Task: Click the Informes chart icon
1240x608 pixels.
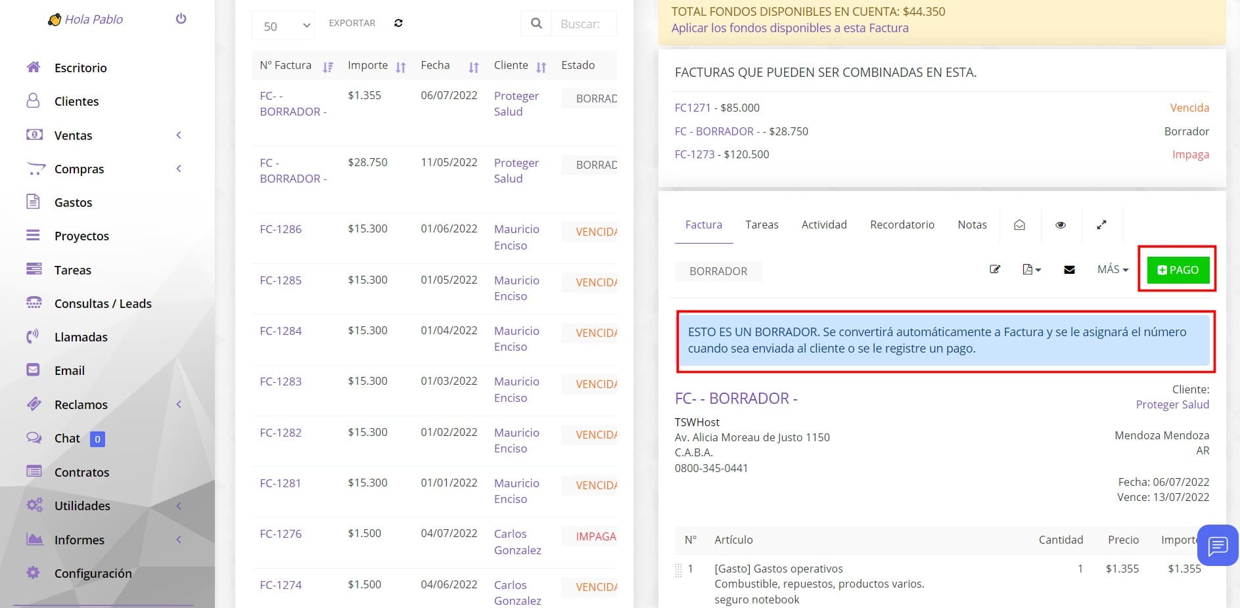Action: 34,539
